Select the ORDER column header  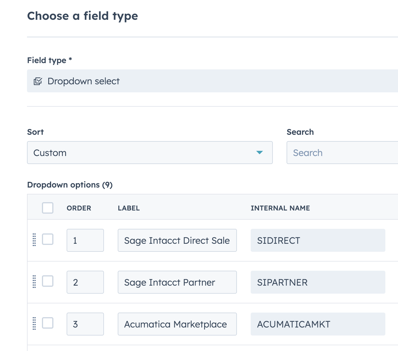tap(79, 208)
